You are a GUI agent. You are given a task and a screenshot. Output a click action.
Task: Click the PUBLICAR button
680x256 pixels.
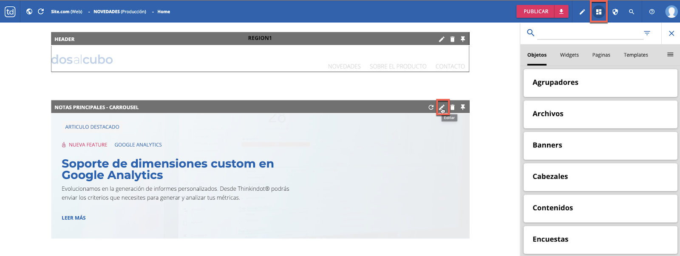(x=535, y=11)
